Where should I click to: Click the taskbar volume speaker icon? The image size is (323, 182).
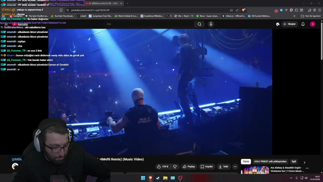306,178
